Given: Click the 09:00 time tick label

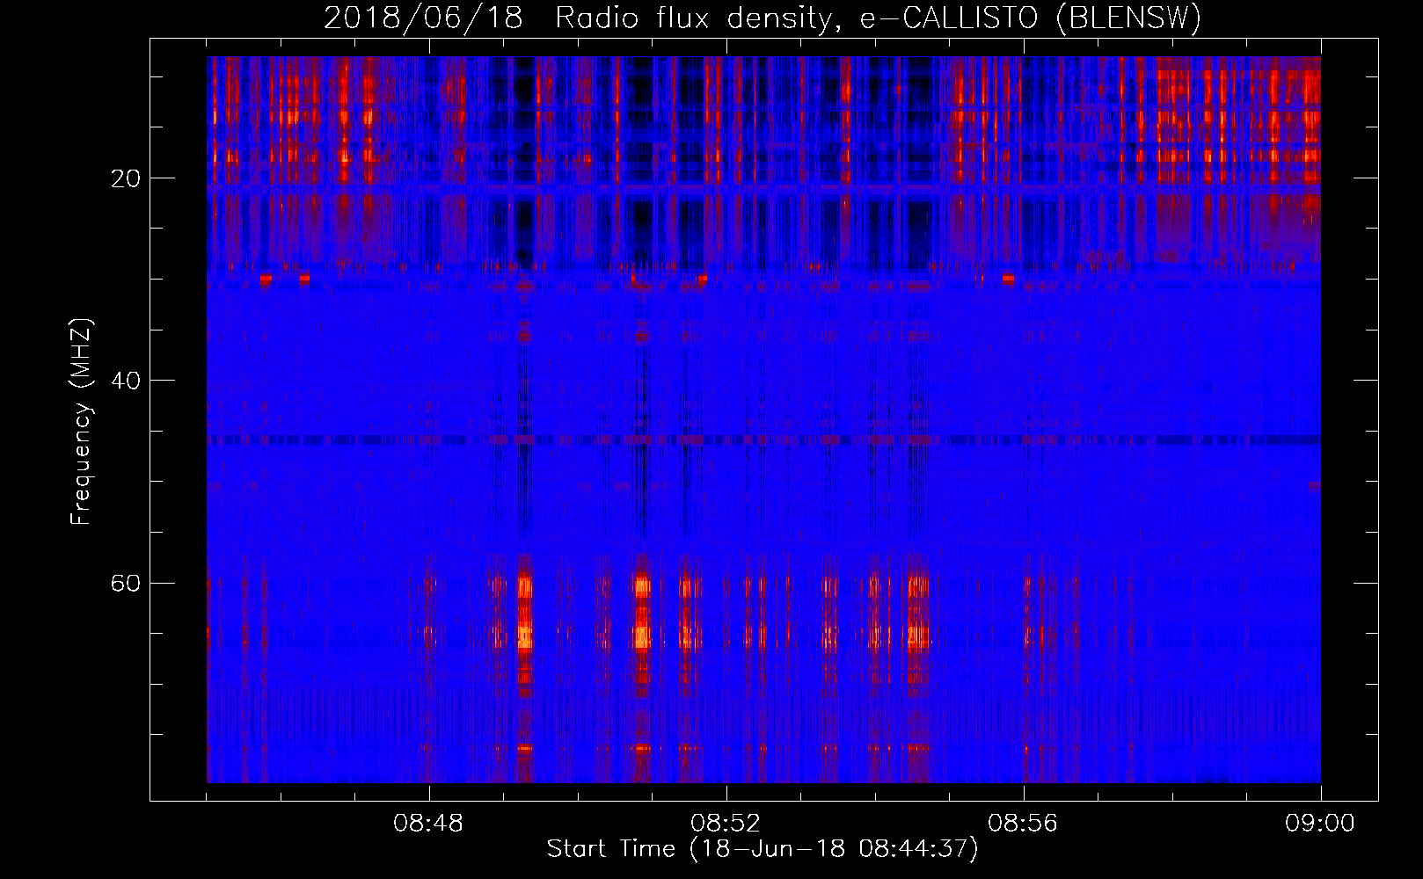Looking at the screenshot, I should click(1320, 824).
